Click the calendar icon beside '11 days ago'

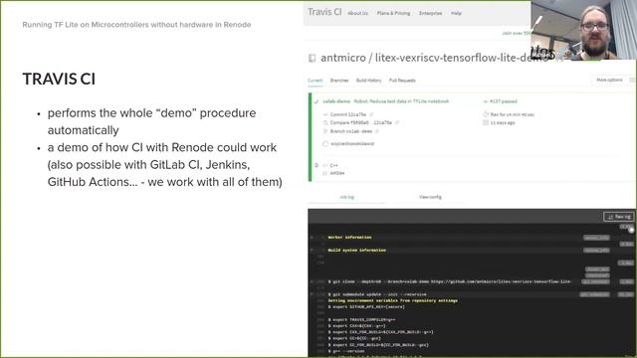pos(486,122)
